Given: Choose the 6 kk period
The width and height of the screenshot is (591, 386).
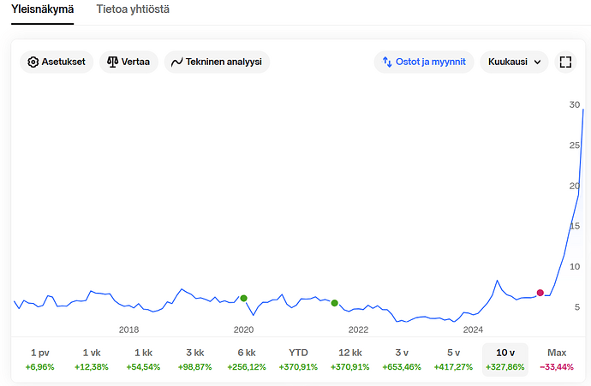Looking at the screenshot, I should [246, 359].
